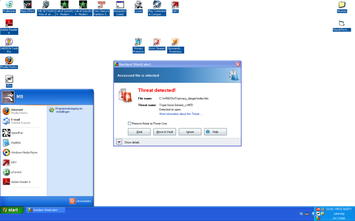The height and width of the screenshot is (221, 355).
Task: Expand Show details in the alert dialog
Action: click(119, 142)
